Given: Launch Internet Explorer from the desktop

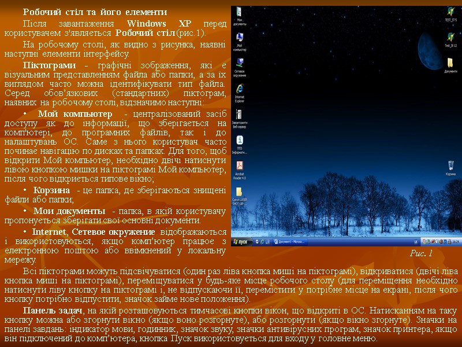Looking at the screenshot, I should click(x=240, y=89).
